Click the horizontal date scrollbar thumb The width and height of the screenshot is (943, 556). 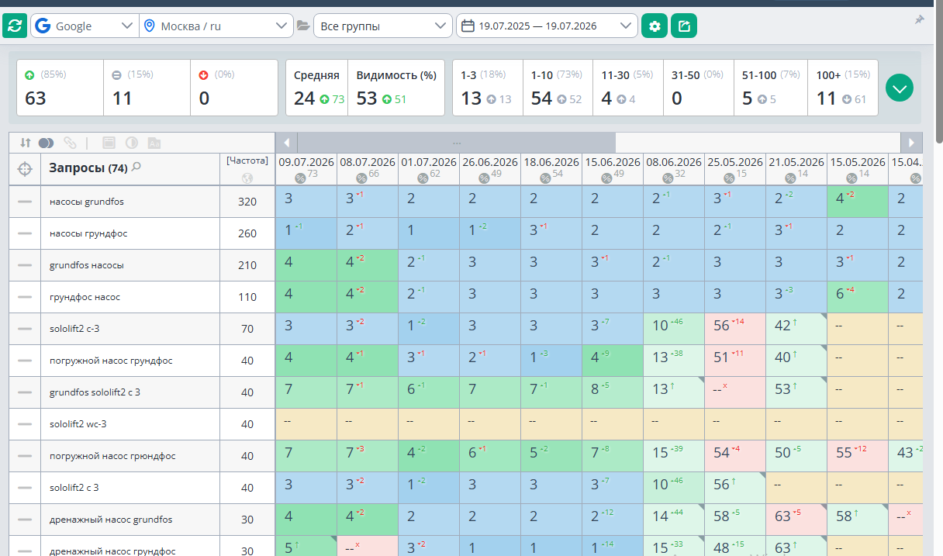(x=456, y=143)
